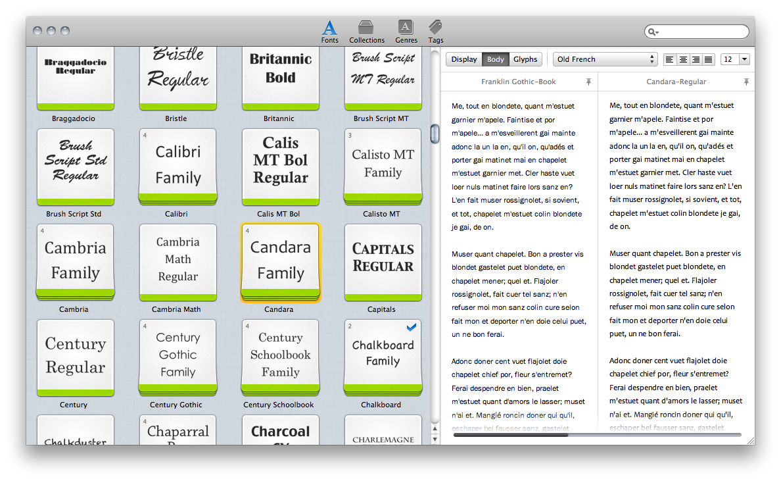Click the font list scroll up arrow
The image size is (781, 481).
tap(435, 428)
